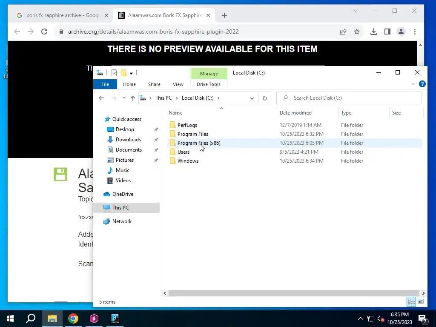Click This PC in the address breadcrumb
This screenshot has height=327, width=436.
pos(163,98)
